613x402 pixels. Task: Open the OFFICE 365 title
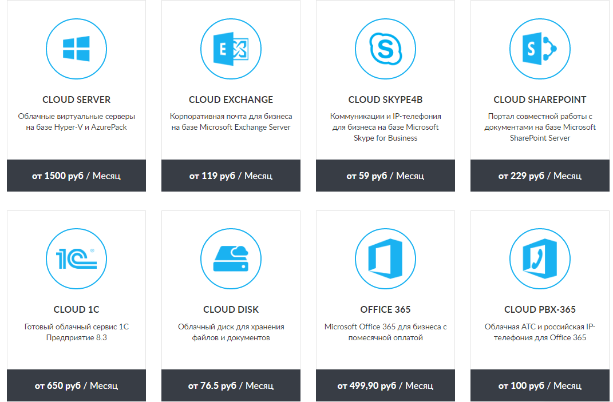coord(385,309)
